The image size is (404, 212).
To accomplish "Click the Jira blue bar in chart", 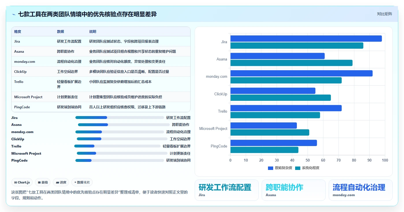I will pos(306,39).
